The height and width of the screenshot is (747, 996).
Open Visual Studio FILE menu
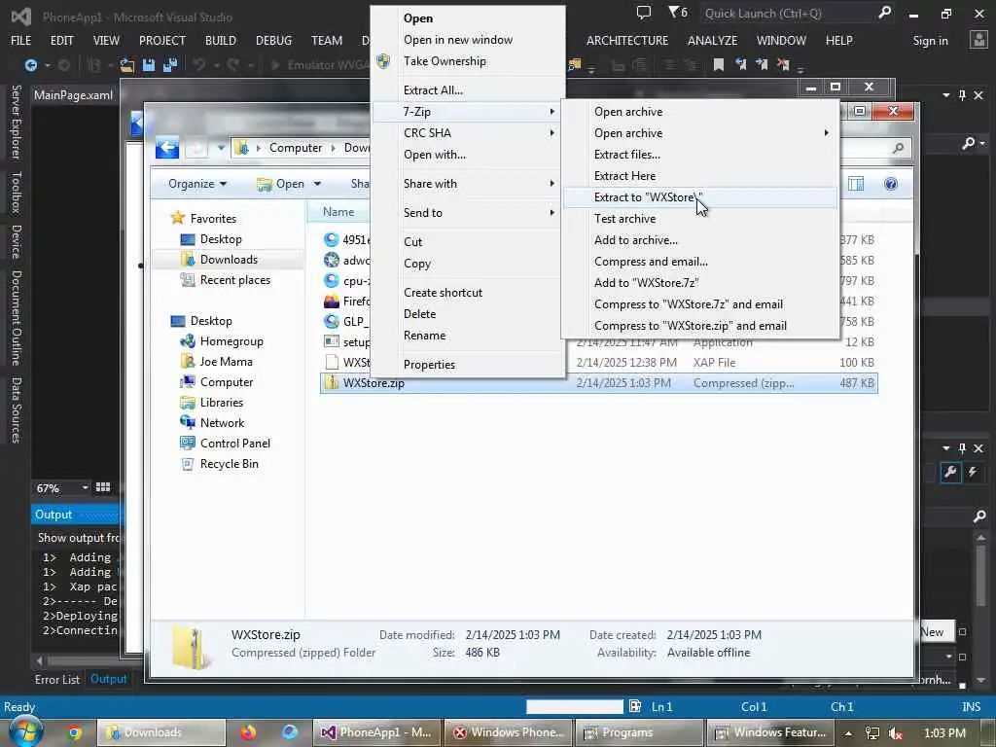pyautogui.click(x=21, y=41)
